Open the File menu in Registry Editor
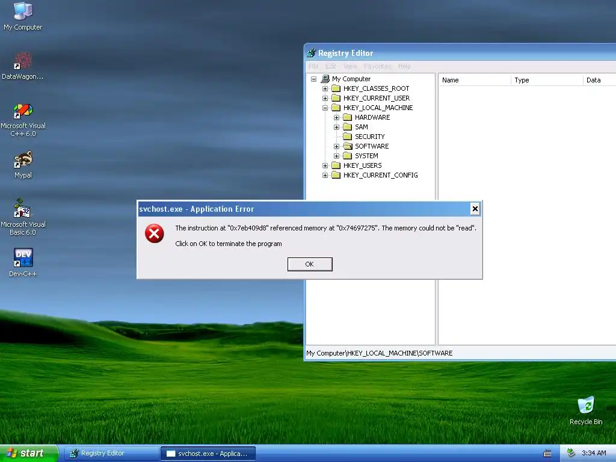Screen dimensions: 616x462 [x=313, y=66]
